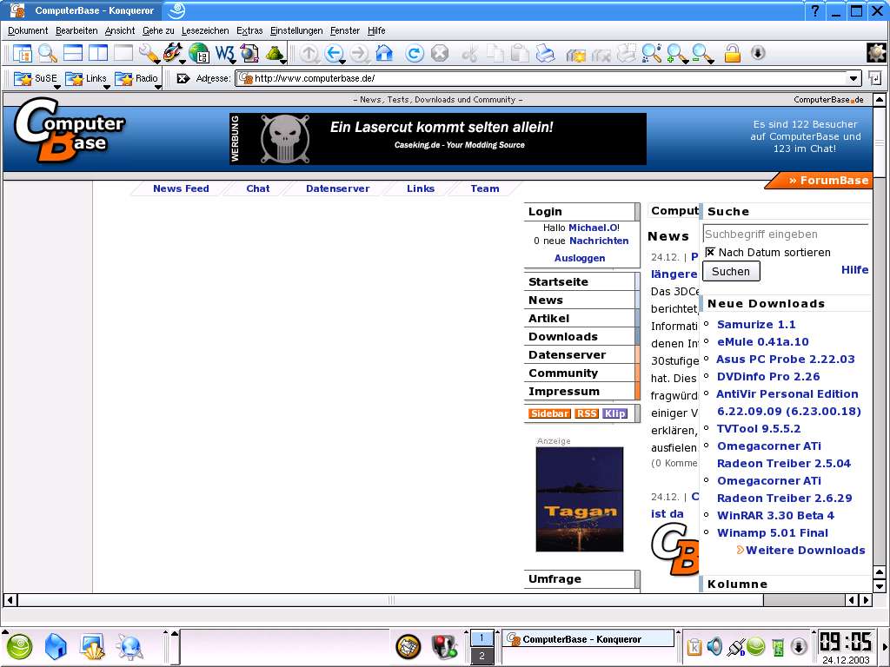890x667 pixels.
Task: Open Einstellungen menu
Action: coord(296,30)
